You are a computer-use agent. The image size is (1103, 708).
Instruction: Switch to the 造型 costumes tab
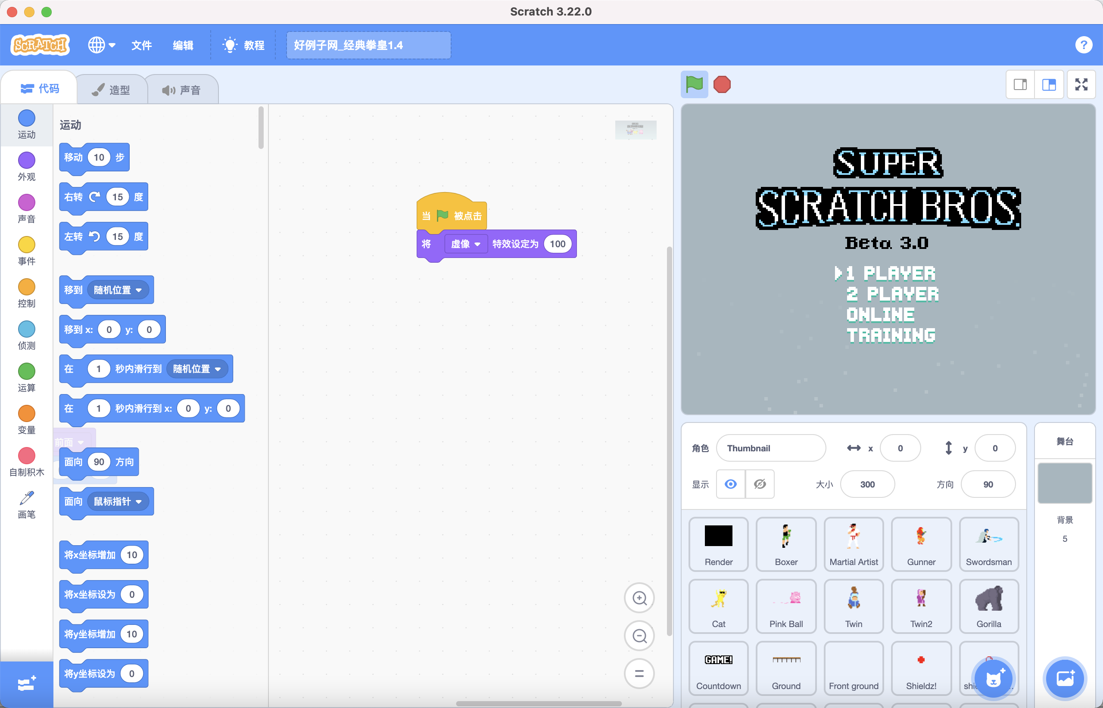(x=111, y=90)
